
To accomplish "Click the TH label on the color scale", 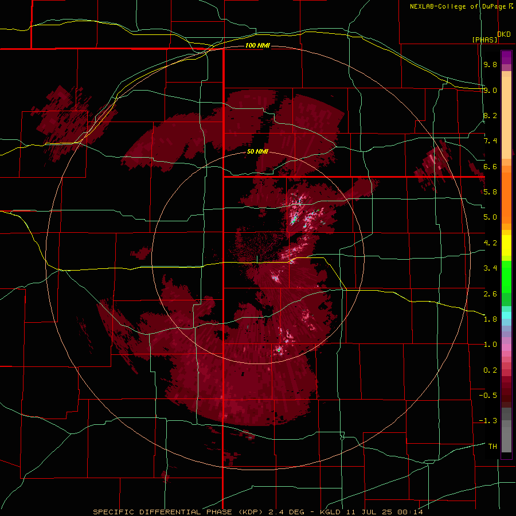I will pos(492,446).
